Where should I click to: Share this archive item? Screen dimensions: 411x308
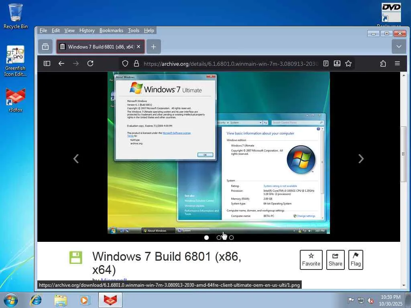pyautogui.click(x=336, y=260)
